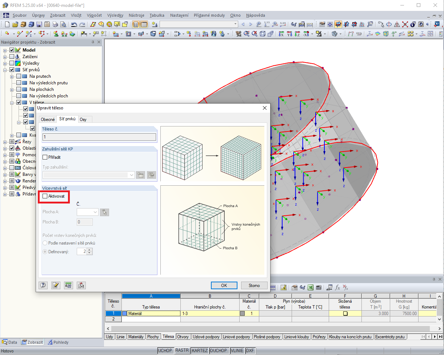This screenshot has height=355, width=444.
Task: Click the New document toolbar icon
Action: [x=7, y=24]
